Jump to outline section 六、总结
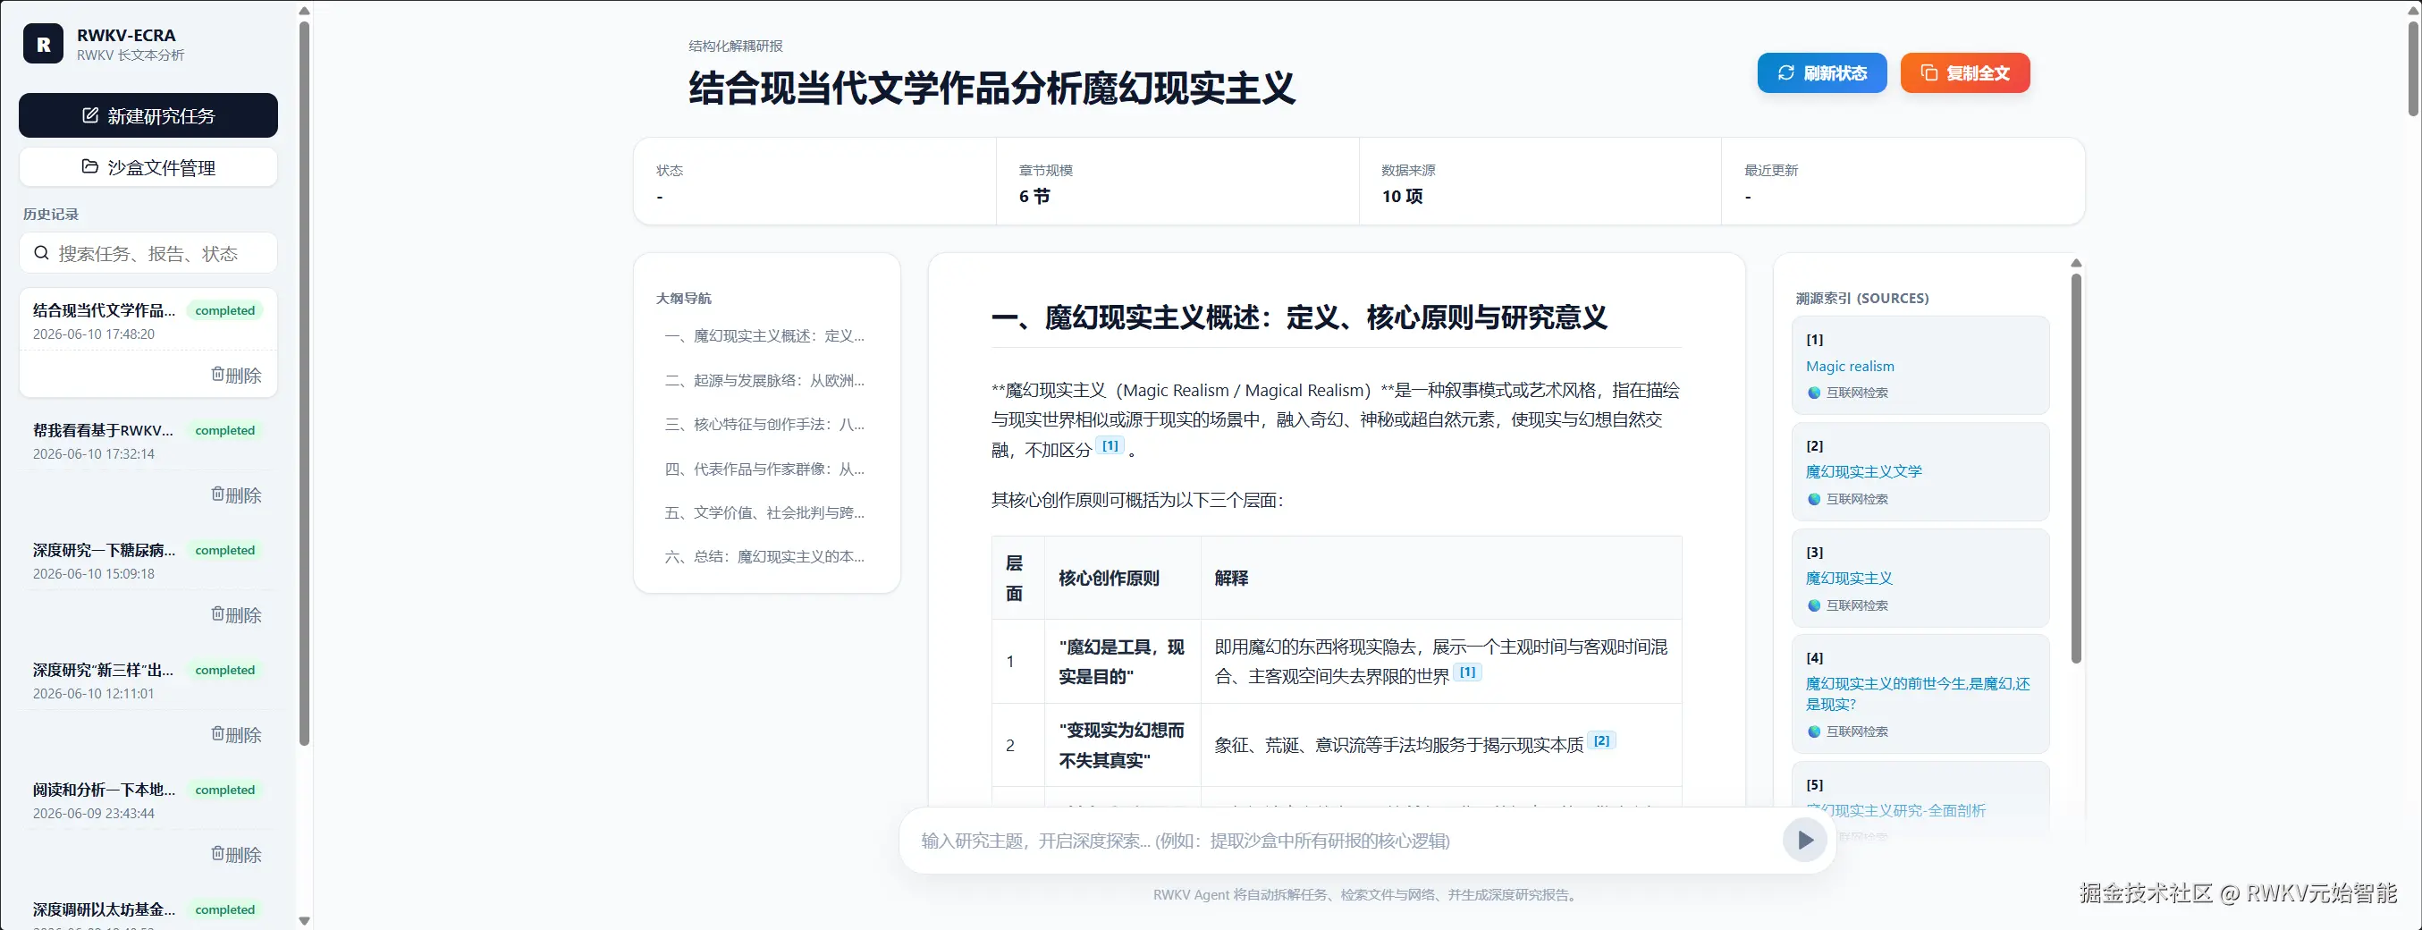Viewport: 2422px width, 930px height. pos(764,557)
